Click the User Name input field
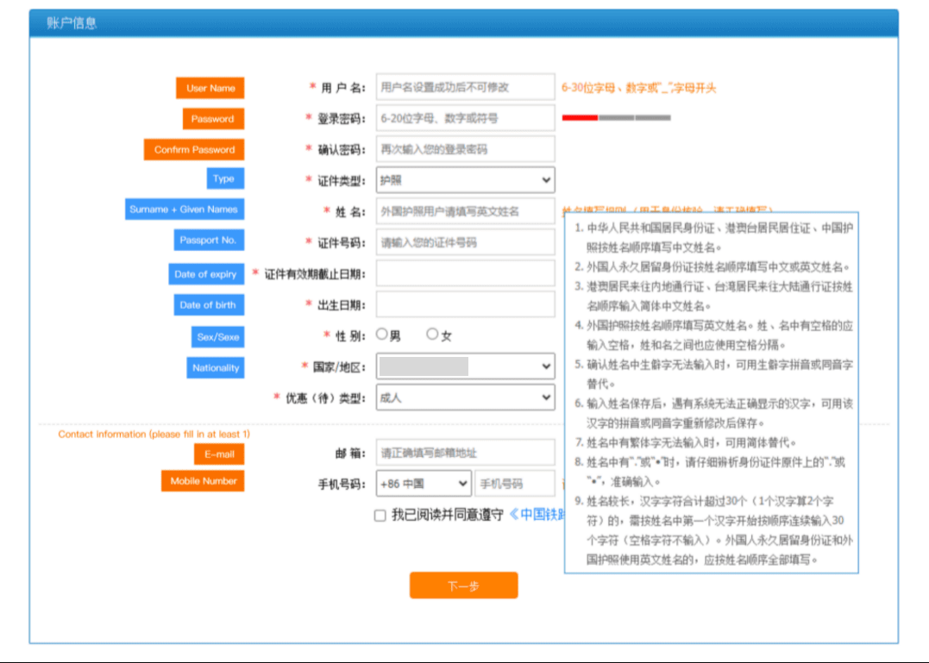This screenshot has width=929, height=663. (465, 87)
